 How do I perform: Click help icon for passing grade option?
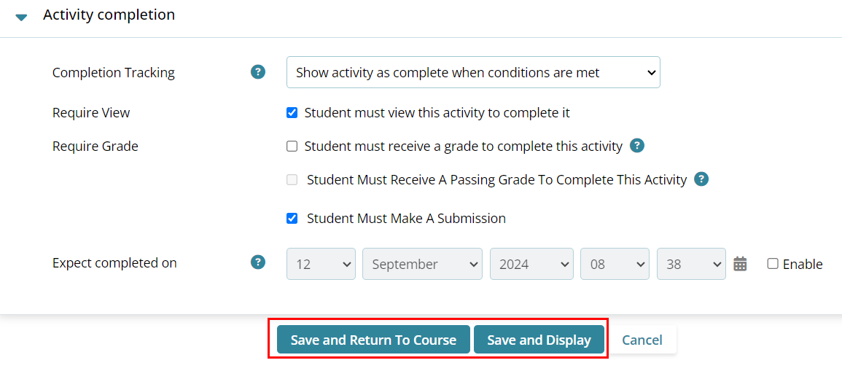(701, 179)
